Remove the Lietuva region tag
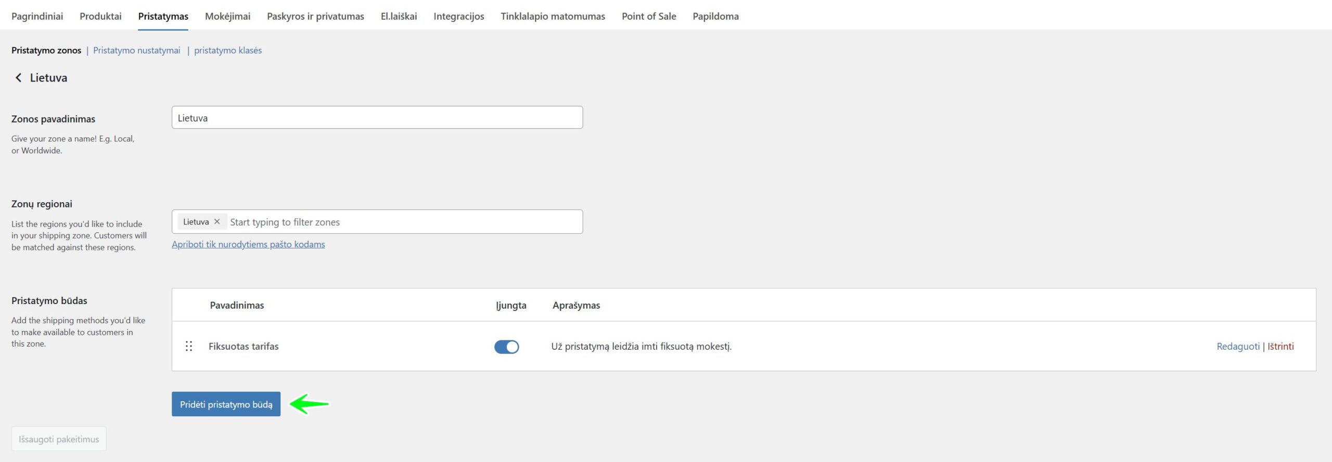This screenshot has width=1332, height=462. pyautogui.click(x=217, y=222)
